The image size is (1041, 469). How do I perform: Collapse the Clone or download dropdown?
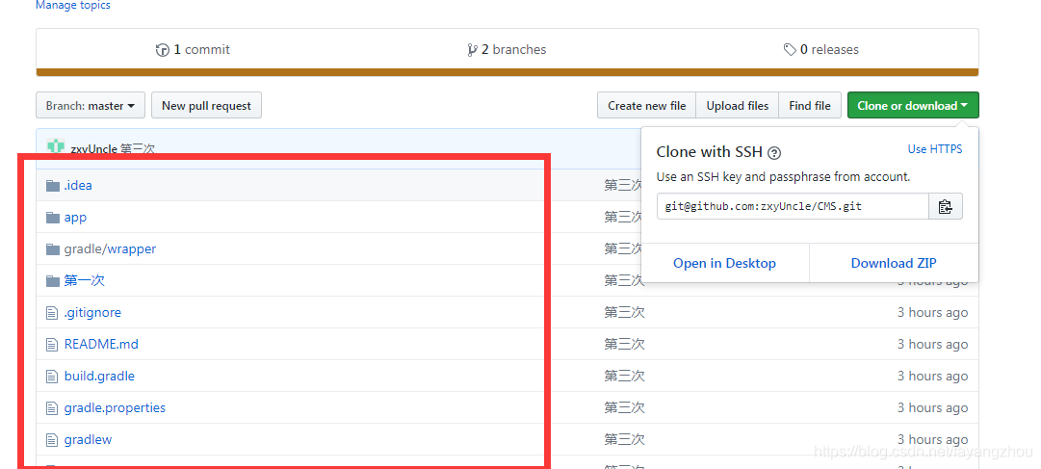(913, 106)
